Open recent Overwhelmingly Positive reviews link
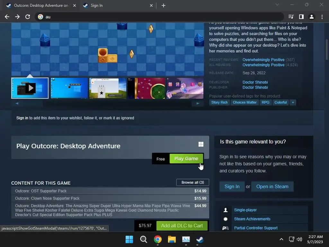 pos(263,59)
